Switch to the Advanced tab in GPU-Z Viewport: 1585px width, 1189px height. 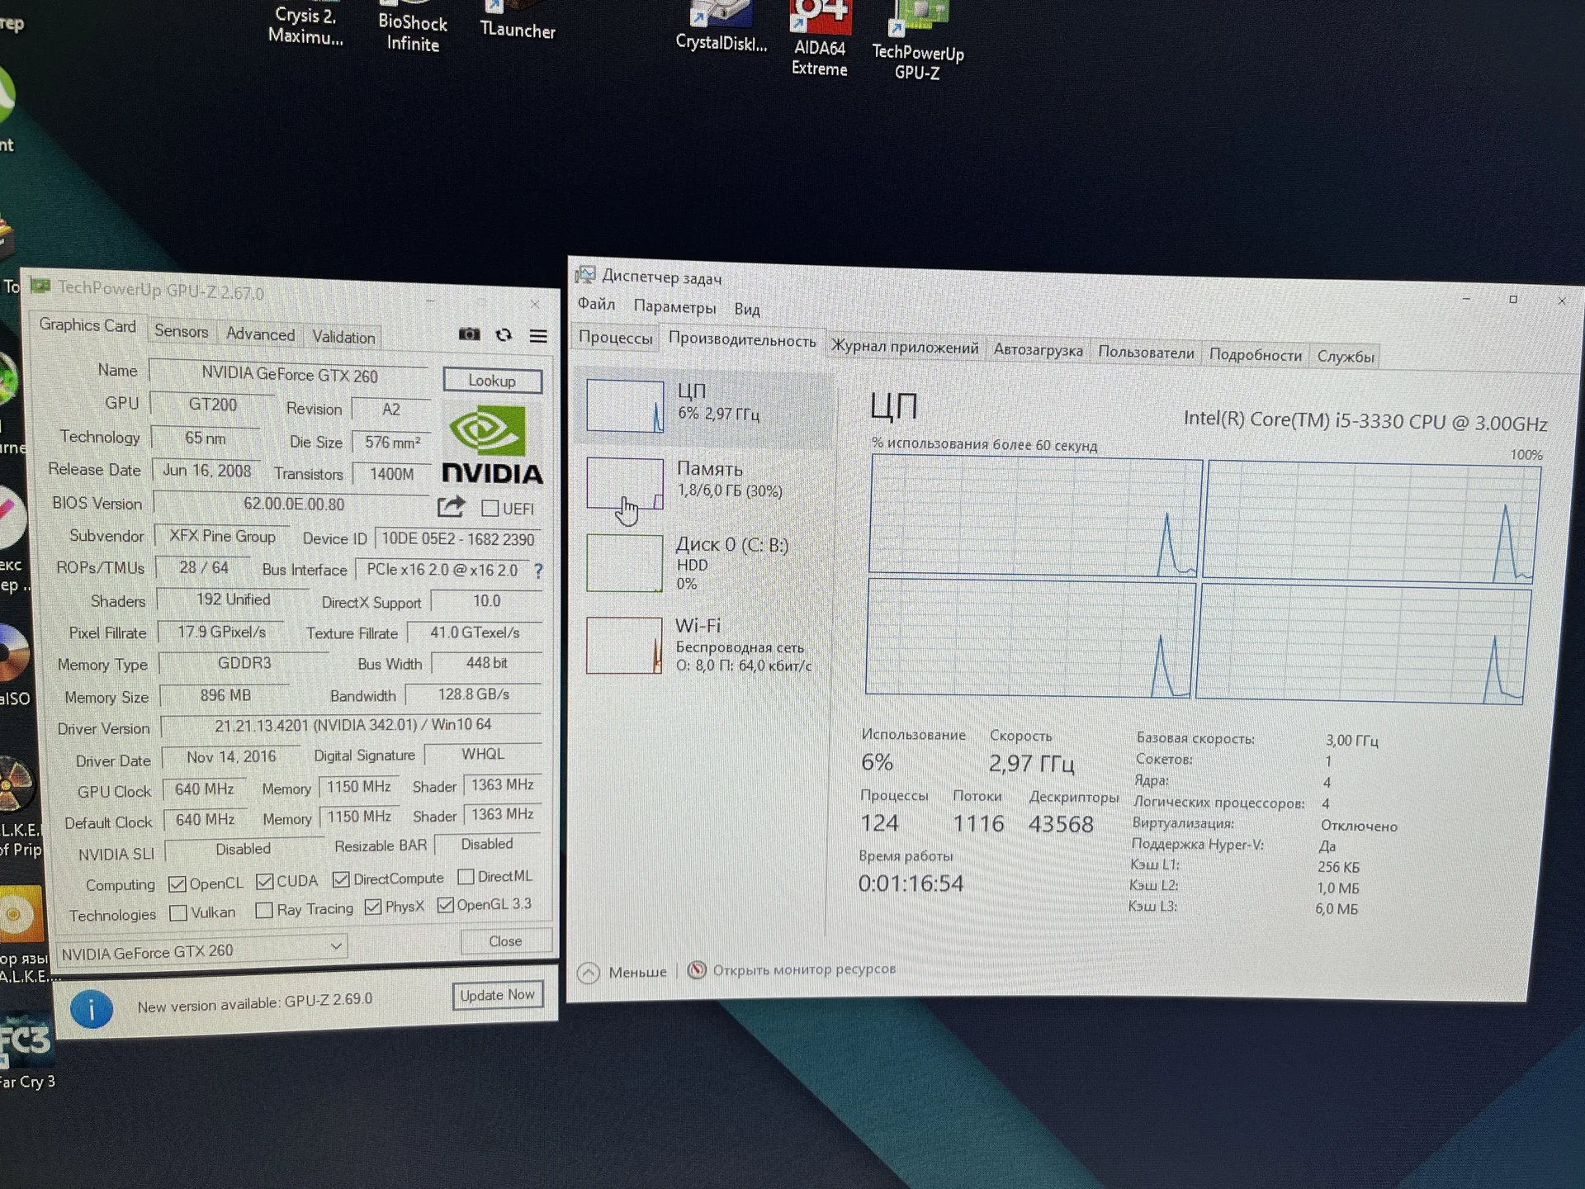click(260, 334)
